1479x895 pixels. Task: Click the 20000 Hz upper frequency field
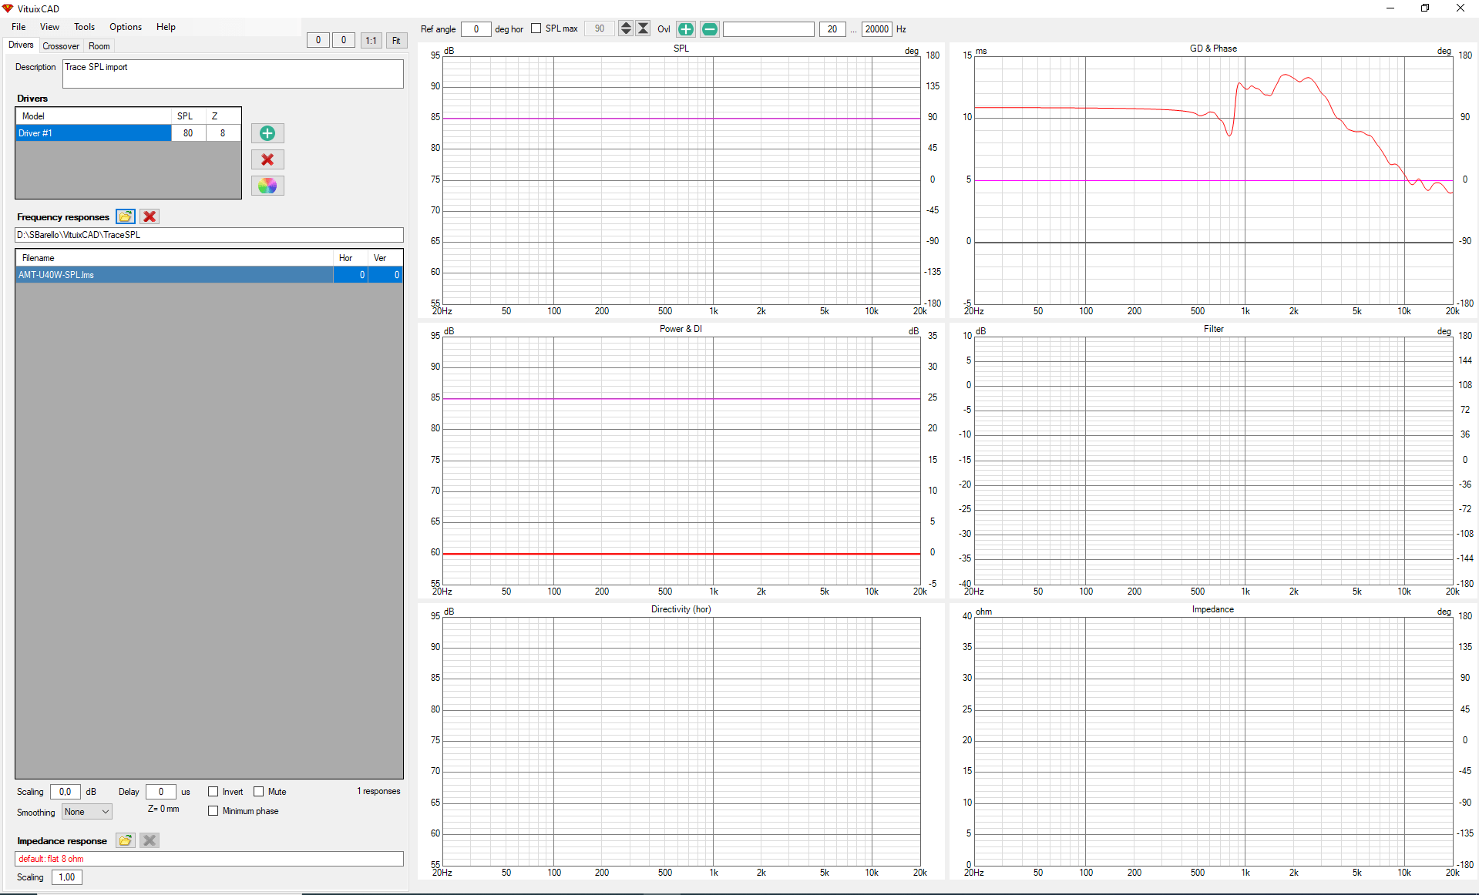[876, 29]
